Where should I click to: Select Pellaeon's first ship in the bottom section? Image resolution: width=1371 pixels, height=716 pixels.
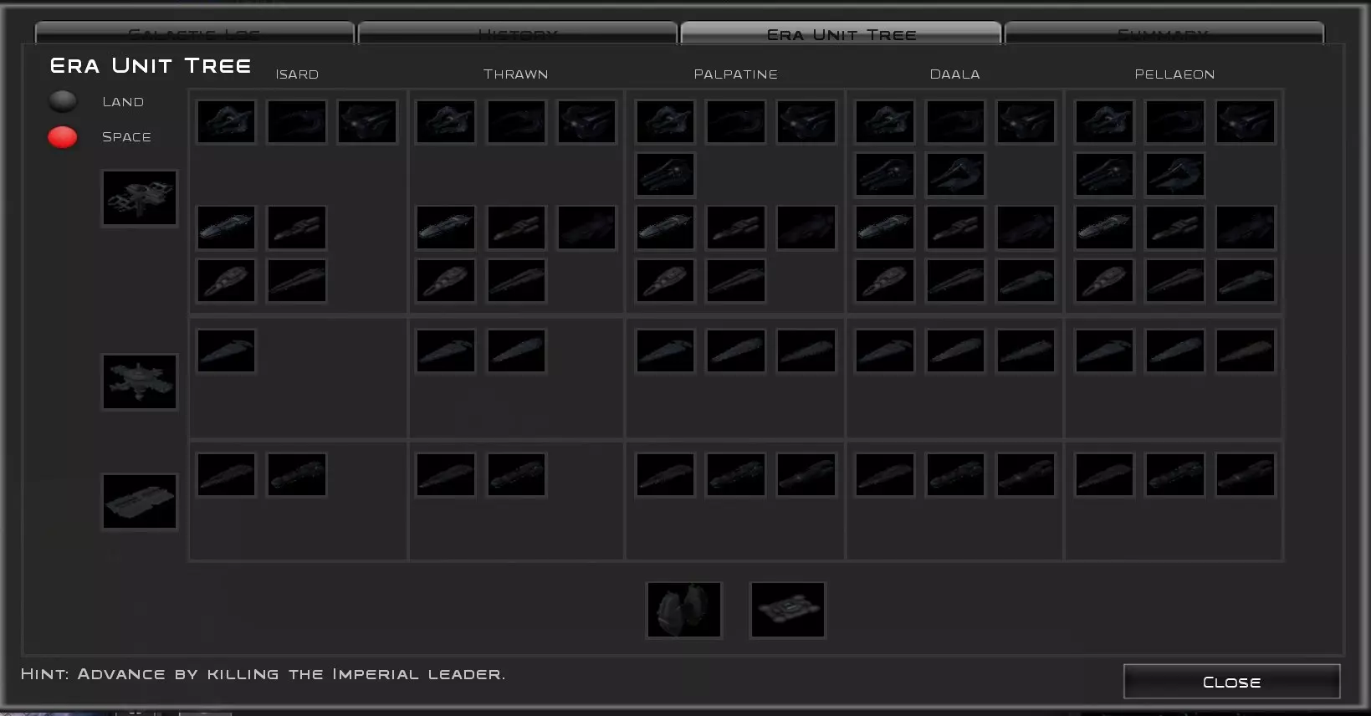tap(1104, 474)
